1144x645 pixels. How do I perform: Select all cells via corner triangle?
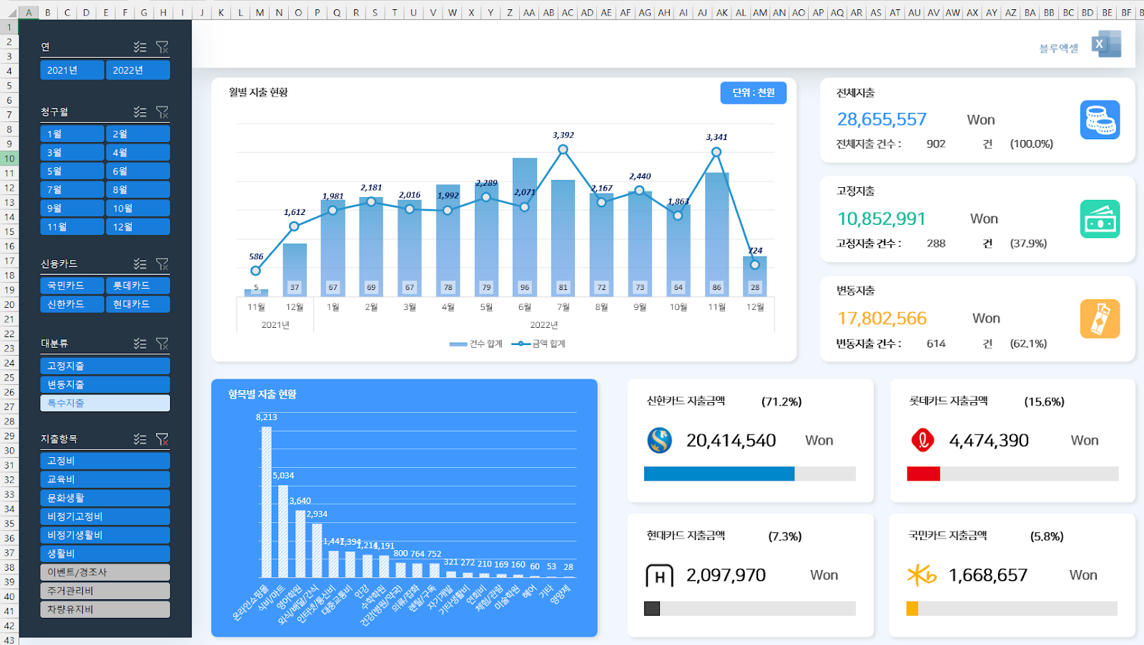[x=10, y=12]
